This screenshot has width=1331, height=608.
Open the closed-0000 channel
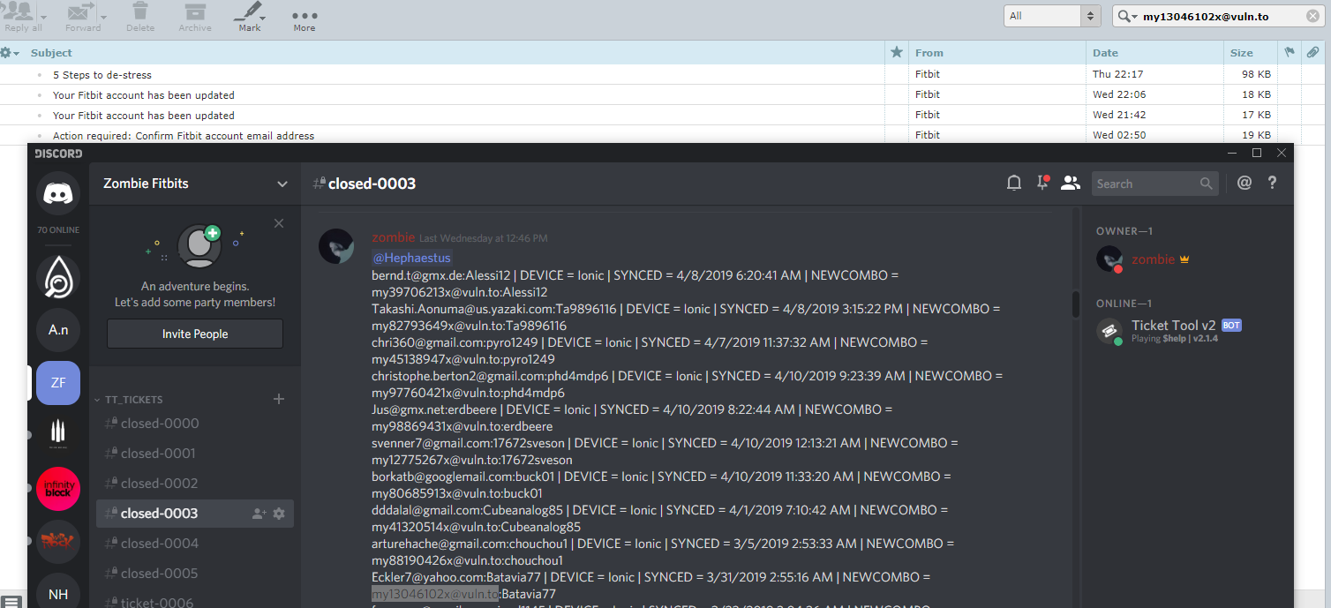(x=194, y=424)
